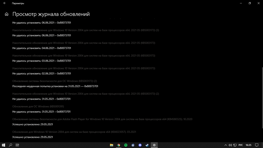
Task: Open the KB4023057 update link
Action: click(x=74, y=132)
